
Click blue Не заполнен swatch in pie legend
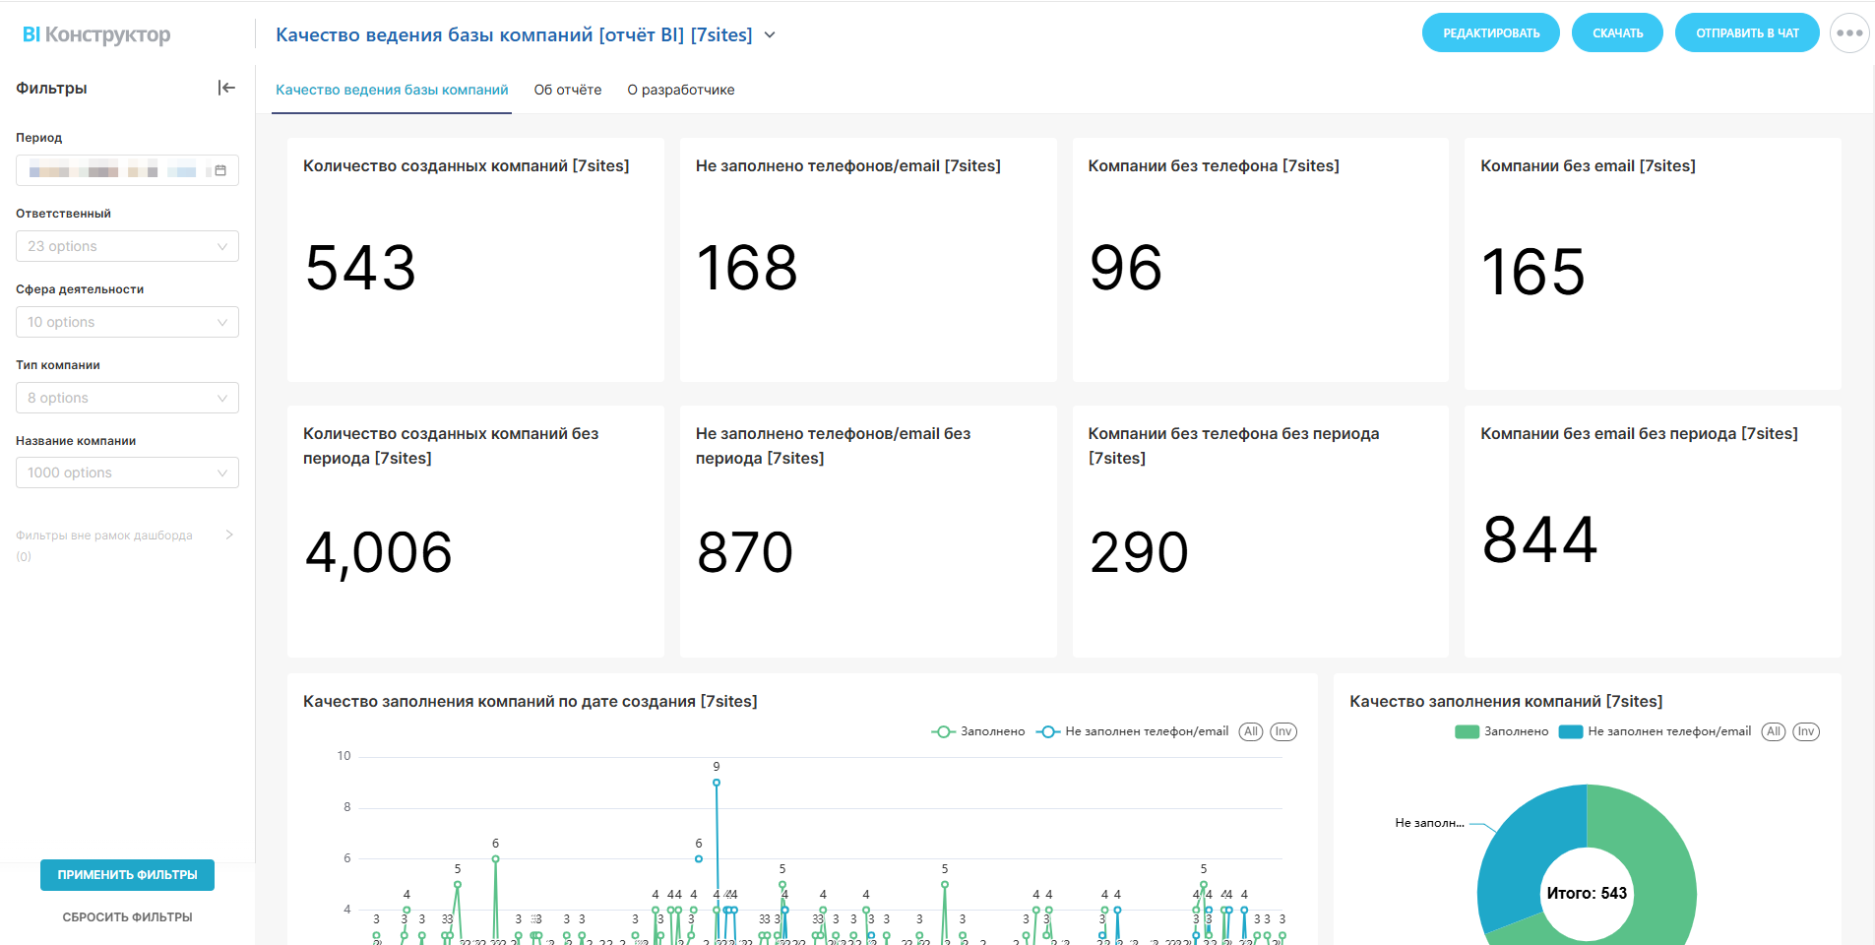1571,731
